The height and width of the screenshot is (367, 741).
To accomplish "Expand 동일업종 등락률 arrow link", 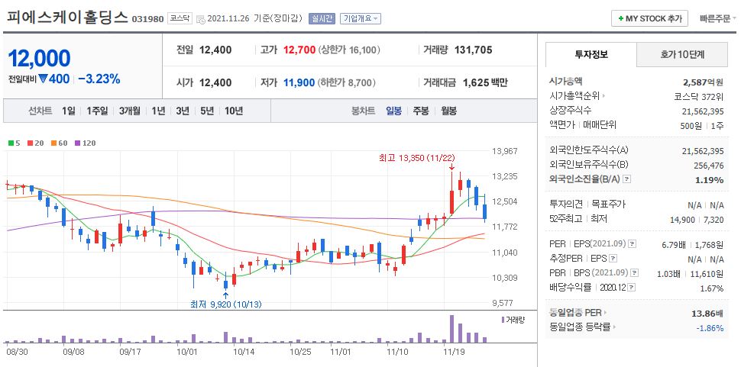I will click(615, 327).
